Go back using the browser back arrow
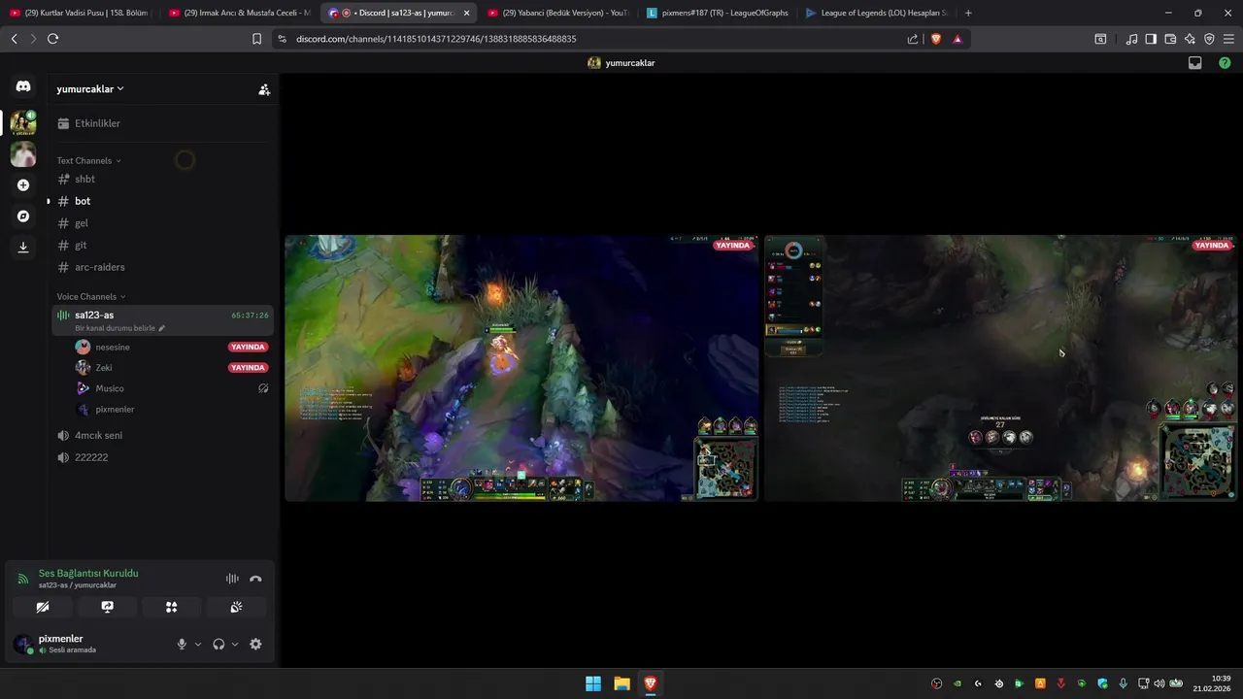The height and width of the screenshot is (699, 1243). (14, 39)
